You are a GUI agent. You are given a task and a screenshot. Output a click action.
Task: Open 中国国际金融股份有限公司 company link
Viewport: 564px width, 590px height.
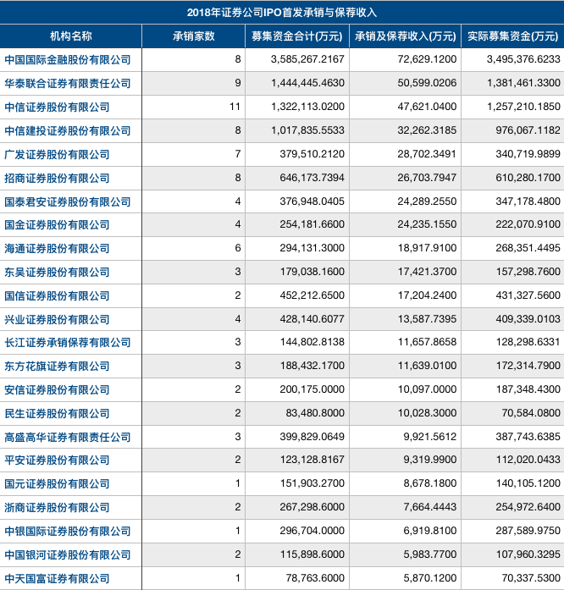[68, 60]
